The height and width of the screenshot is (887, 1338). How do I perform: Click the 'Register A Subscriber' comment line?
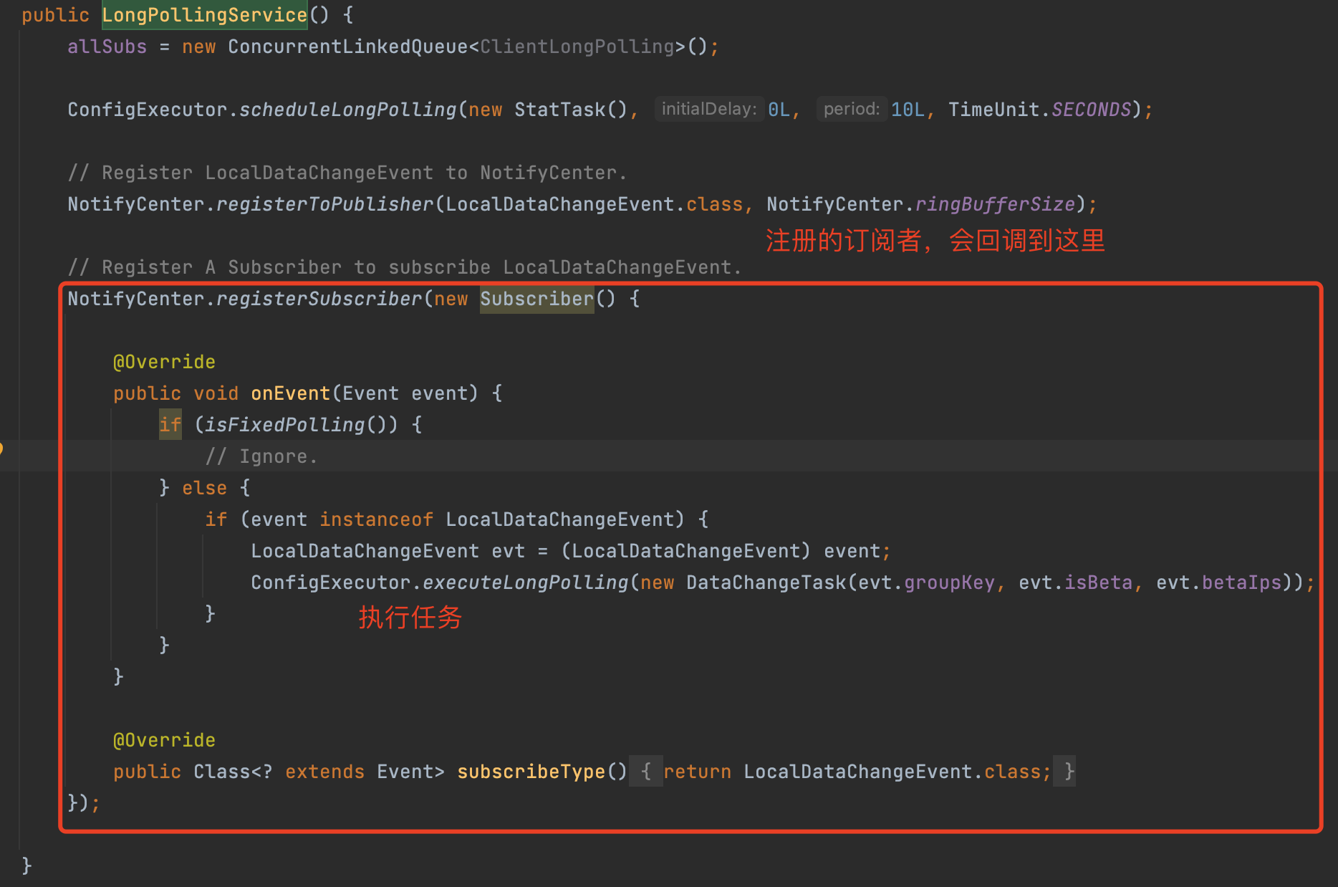click(x=405, y=267)
